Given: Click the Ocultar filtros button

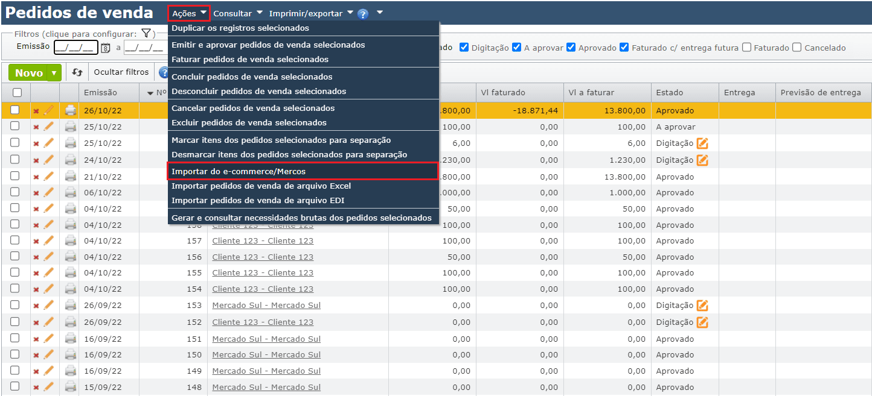Looking at the screenshot, I should pos(121,72).
